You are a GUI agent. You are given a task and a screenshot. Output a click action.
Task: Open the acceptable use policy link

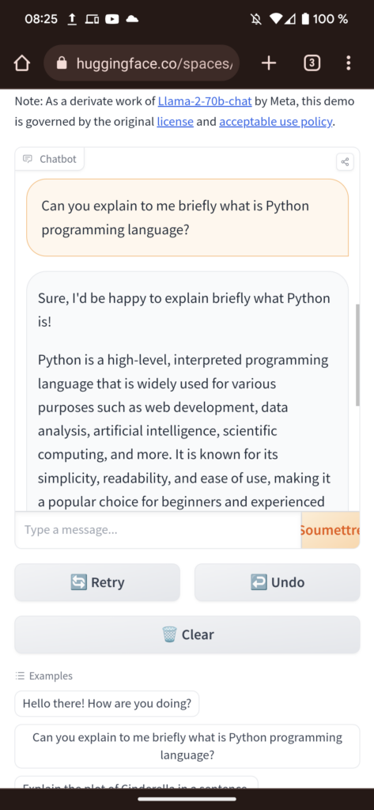(276, 123)
